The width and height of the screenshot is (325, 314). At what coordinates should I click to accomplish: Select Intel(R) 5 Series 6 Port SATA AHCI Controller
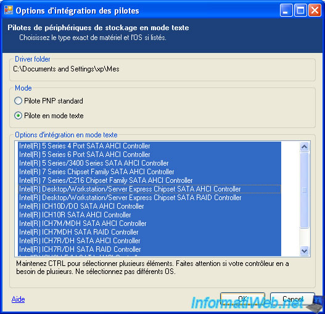[149, 155]
